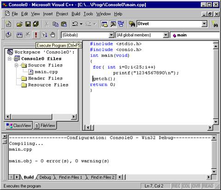Open the Build menu
This screenshot has height=190, width=221.
pyautogui.click(x=76, y=14)
